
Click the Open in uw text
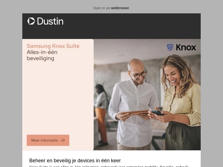[x=101, y=8]
